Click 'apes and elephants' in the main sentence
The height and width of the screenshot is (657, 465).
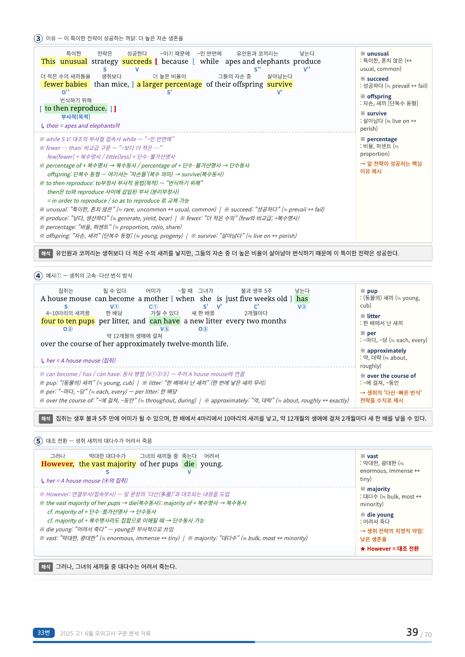coord(257,61)
